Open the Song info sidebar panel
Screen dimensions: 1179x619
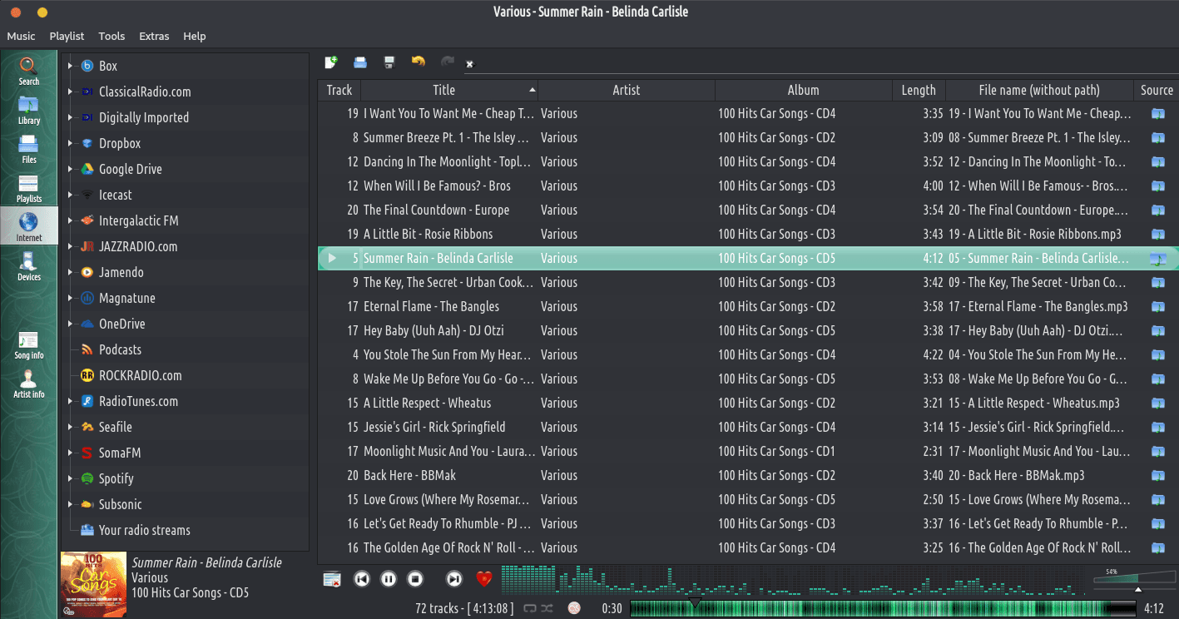coord(28,344)
